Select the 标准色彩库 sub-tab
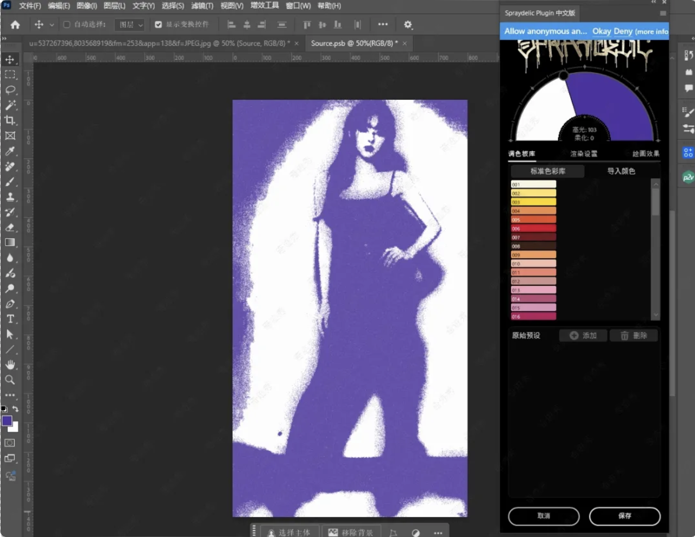 [548, 171]
